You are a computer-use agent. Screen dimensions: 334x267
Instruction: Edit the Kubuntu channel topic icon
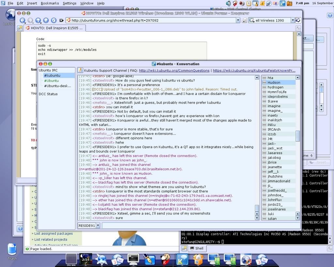pos(80,70)
